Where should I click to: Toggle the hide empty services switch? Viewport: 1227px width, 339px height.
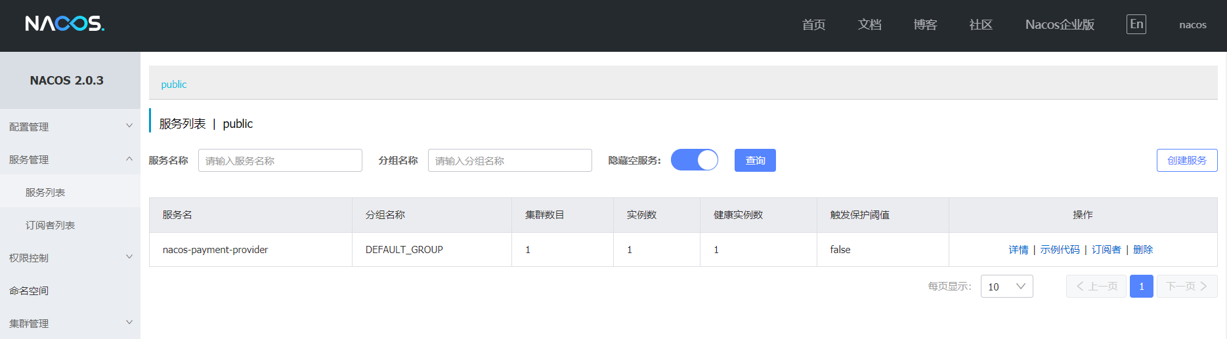pyautogui.click(x=694, y=160)
